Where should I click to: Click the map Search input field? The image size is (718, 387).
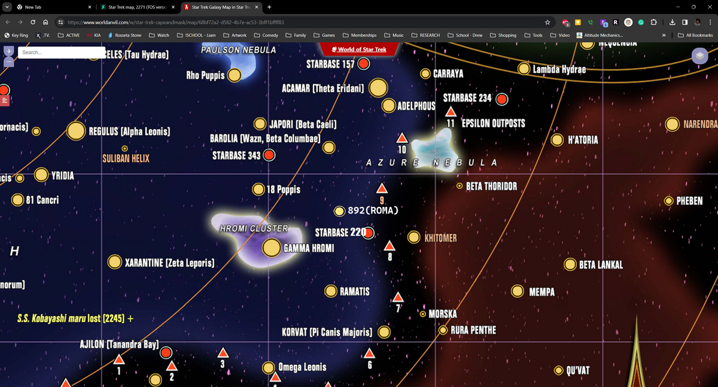pos(62,53)
